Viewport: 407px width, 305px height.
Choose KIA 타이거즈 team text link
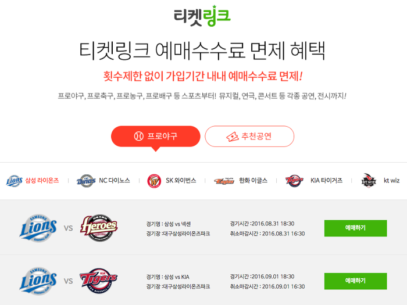[327, 181]
